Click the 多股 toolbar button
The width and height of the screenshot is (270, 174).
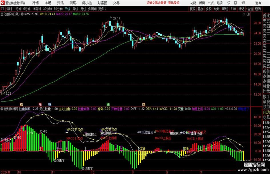tap(209, 9)
